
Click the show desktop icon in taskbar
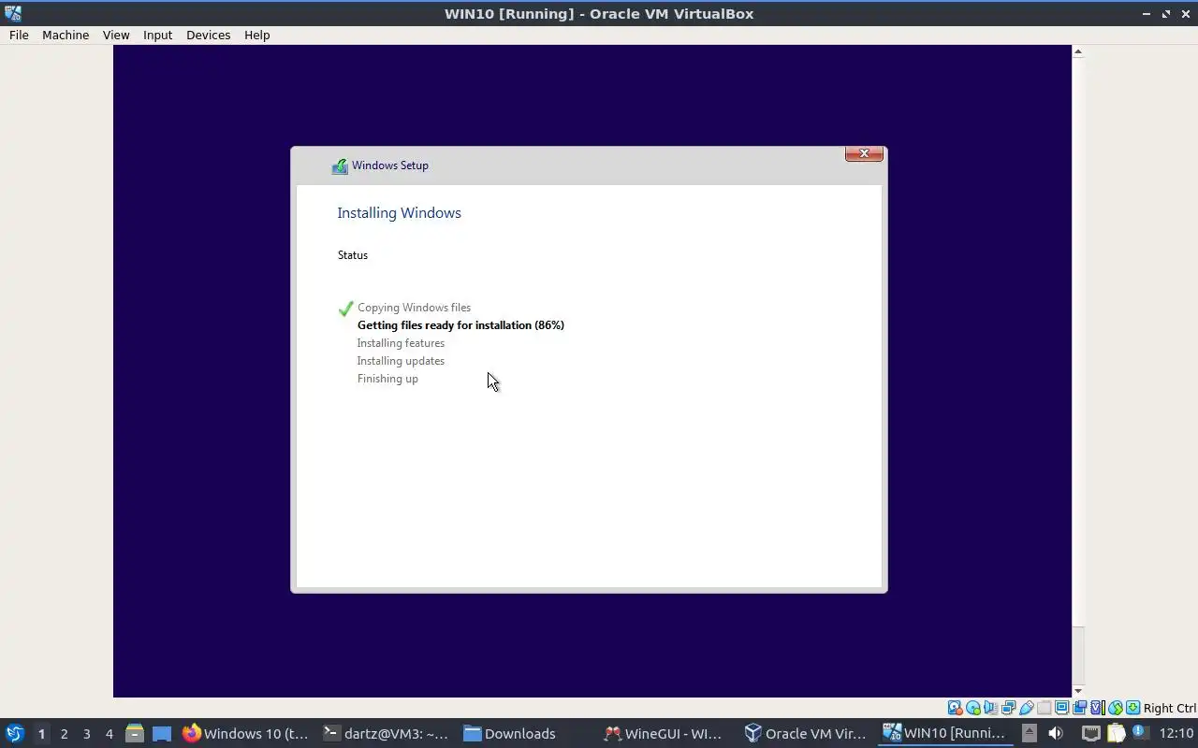(162, 734)
